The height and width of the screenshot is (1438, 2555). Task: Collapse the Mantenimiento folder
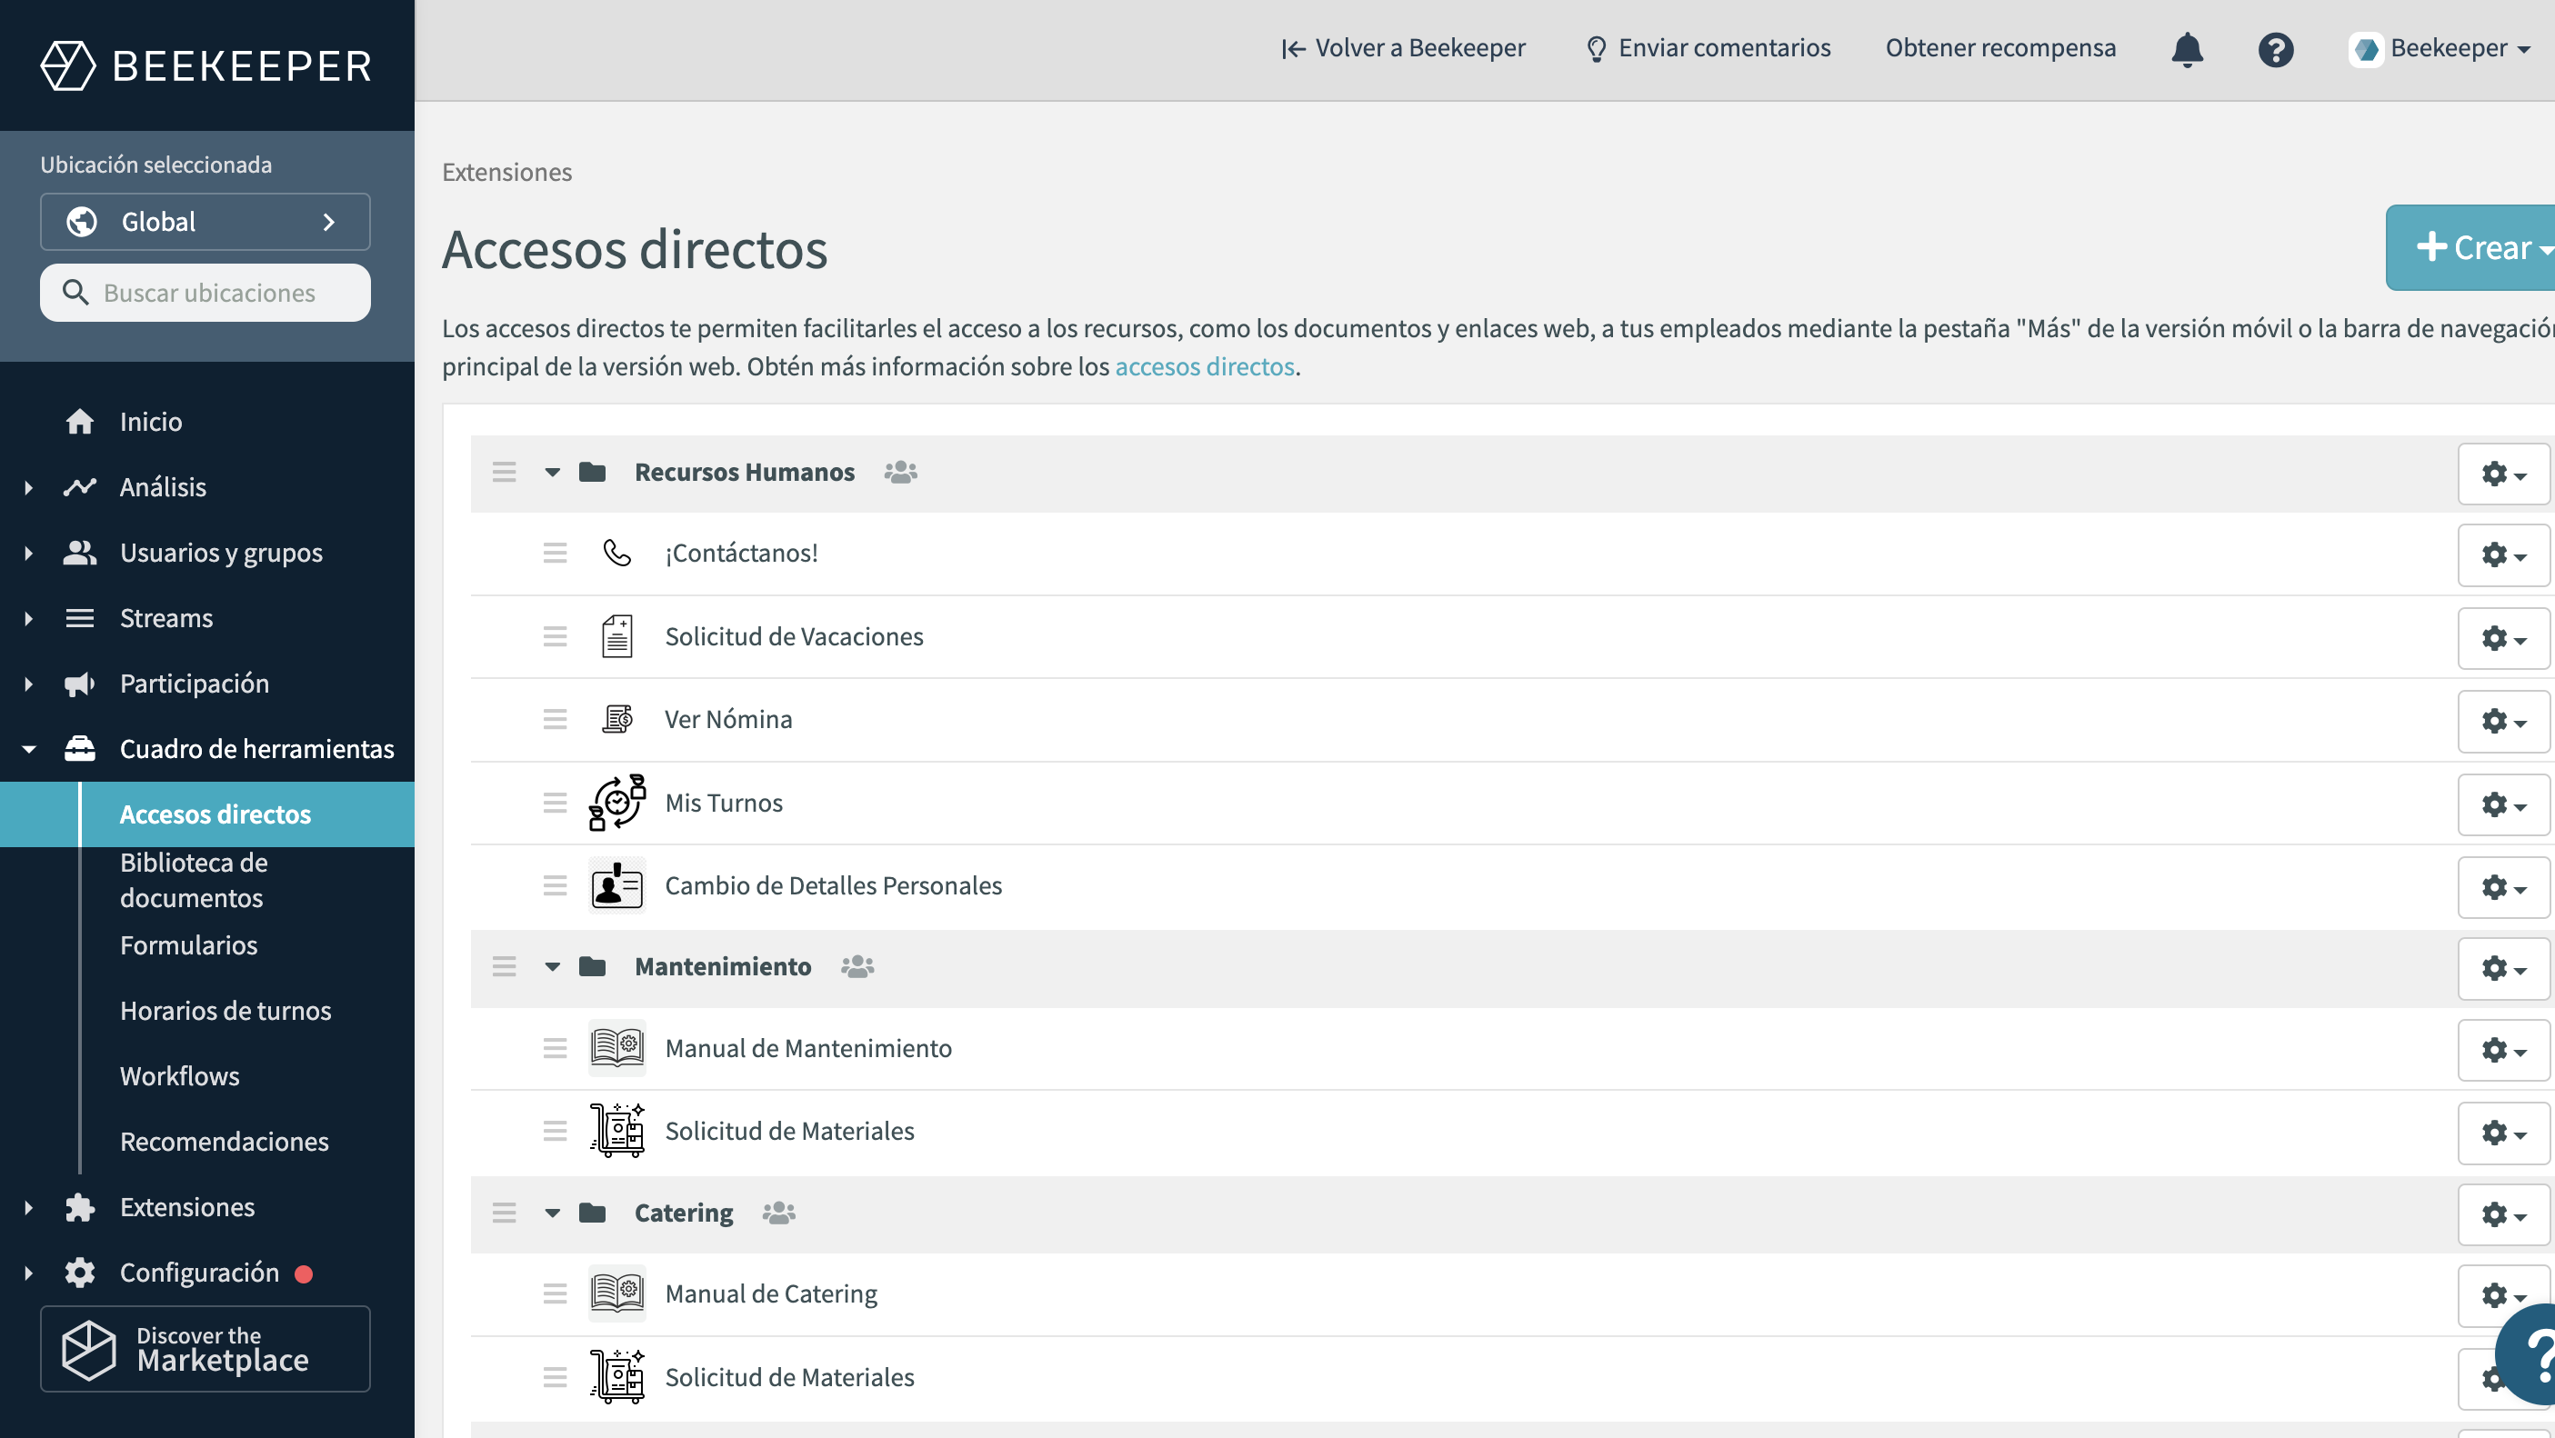553,966
